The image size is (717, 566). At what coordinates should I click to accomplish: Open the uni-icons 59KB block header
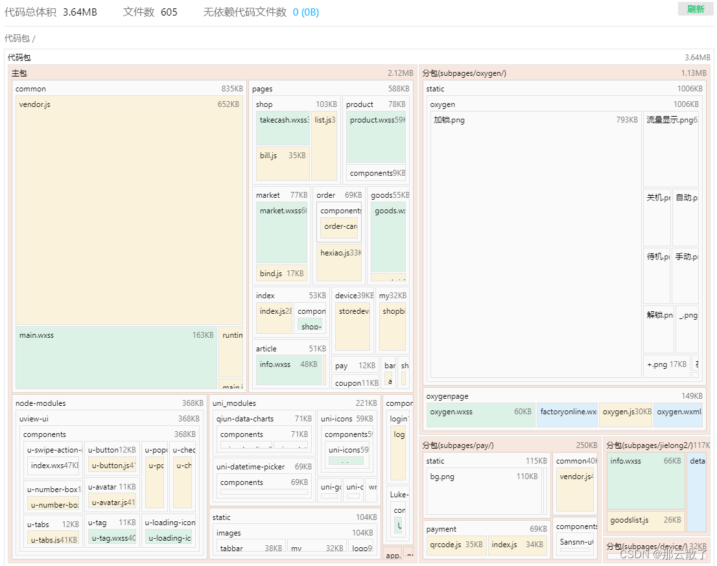[x=347, y=418]
